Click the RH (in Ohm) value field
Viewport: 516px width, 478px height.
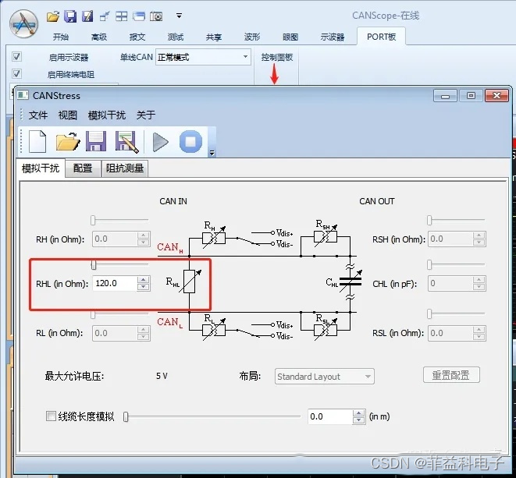115,239
